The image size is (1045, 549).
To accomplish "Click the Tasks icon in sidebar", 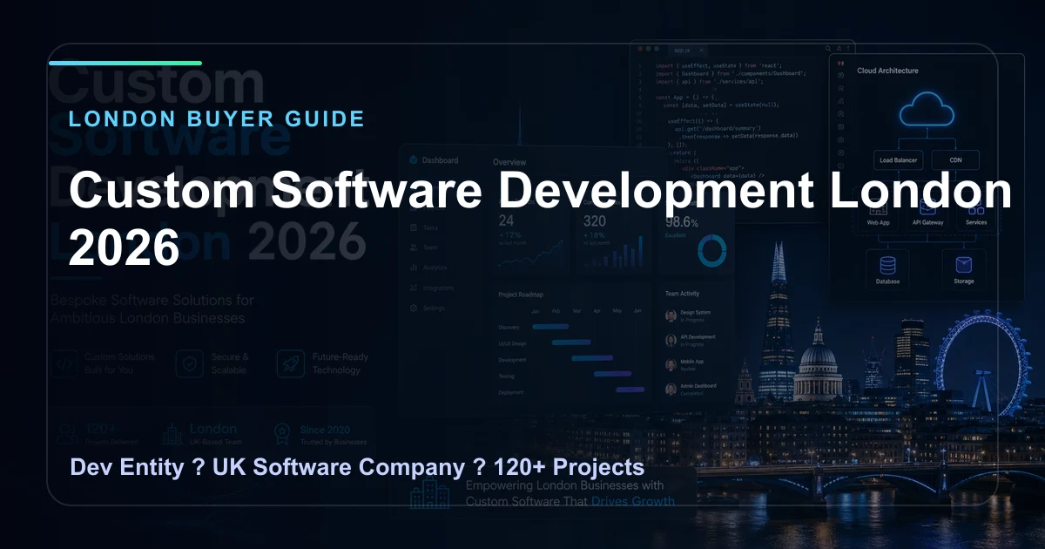I will (414, 227).
